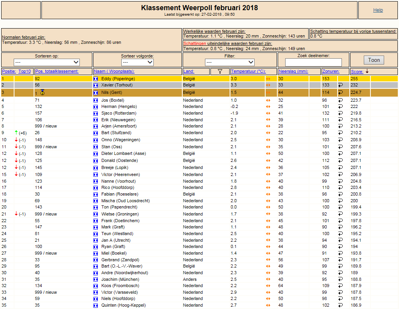This screenshot has height=309, width=399.
Task: Click the Toon button
Action: (374, 60)
